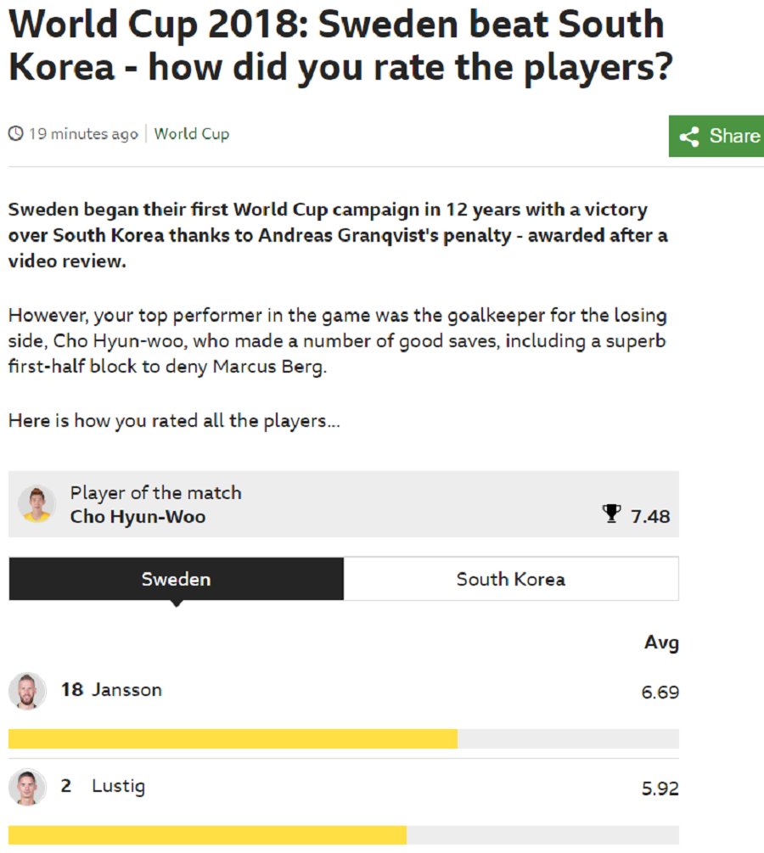Image resolution: width=764 pixels, height=853 pixels.
Task: Switch to the South Korea tab
Action: tap(511, 579)
